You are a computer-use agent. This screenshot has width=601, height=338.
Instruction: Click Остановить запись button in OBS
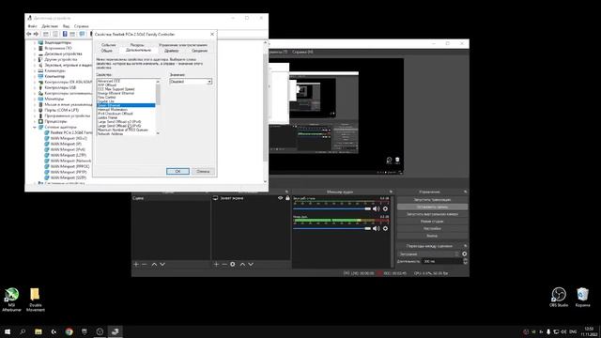pos(432,207)
